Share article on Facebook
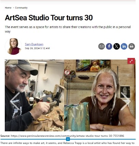 point(109,46)
